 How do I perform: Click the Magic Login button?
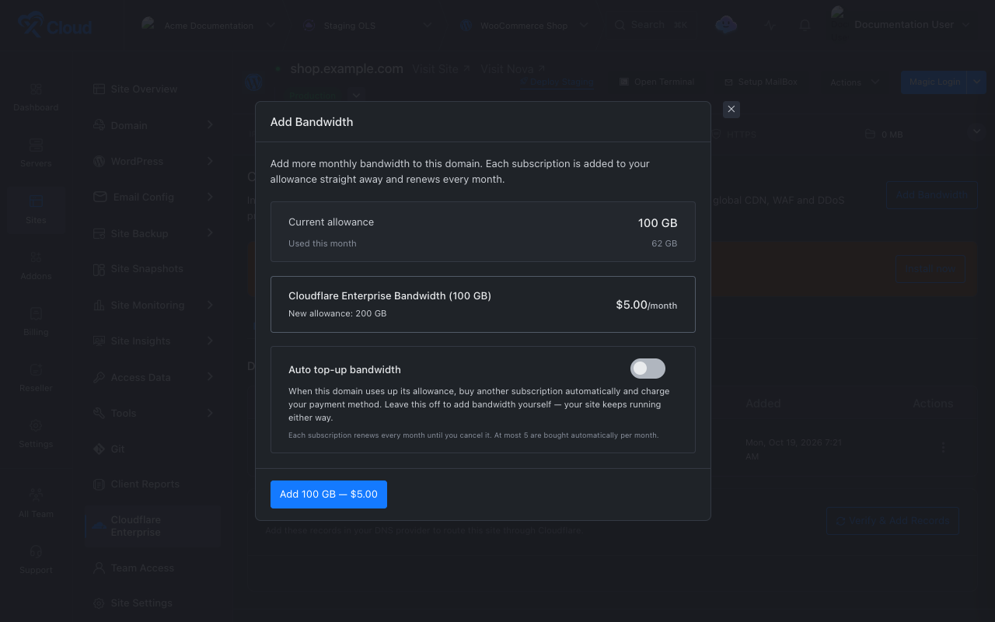point(934,82)
